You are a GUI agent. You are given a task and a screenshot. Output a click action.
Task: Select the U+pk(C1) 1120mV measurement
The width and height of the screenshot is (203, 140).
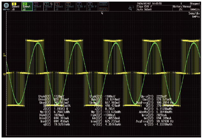[x=51, y=96]
